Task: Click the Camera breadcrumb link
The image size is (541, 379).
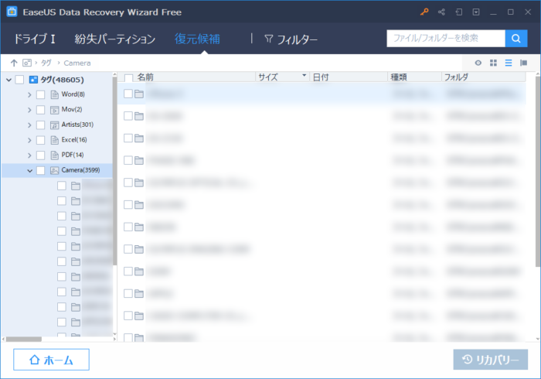Action: click(x=77, y=63)
